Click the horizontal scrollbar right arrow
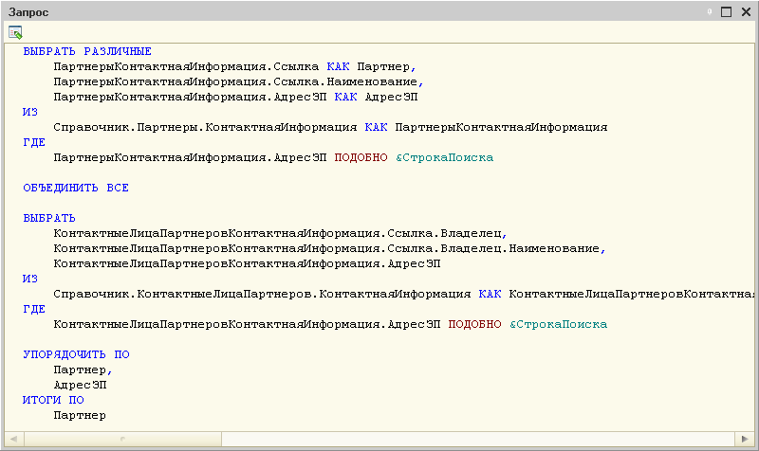 tap(745, 439)
